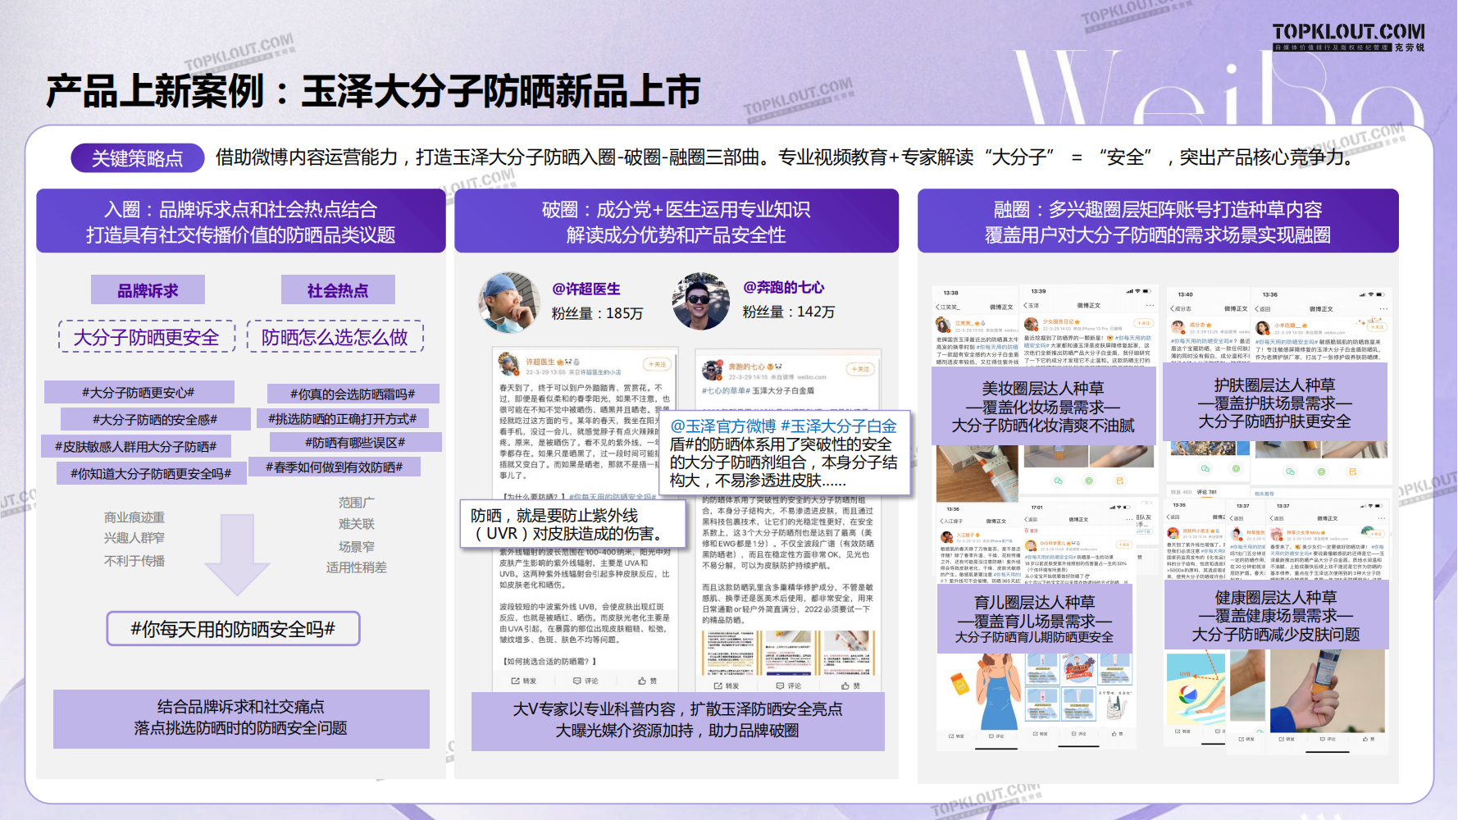Open 奔跑的七心's sunglasses profile photo

pos(700,302)
